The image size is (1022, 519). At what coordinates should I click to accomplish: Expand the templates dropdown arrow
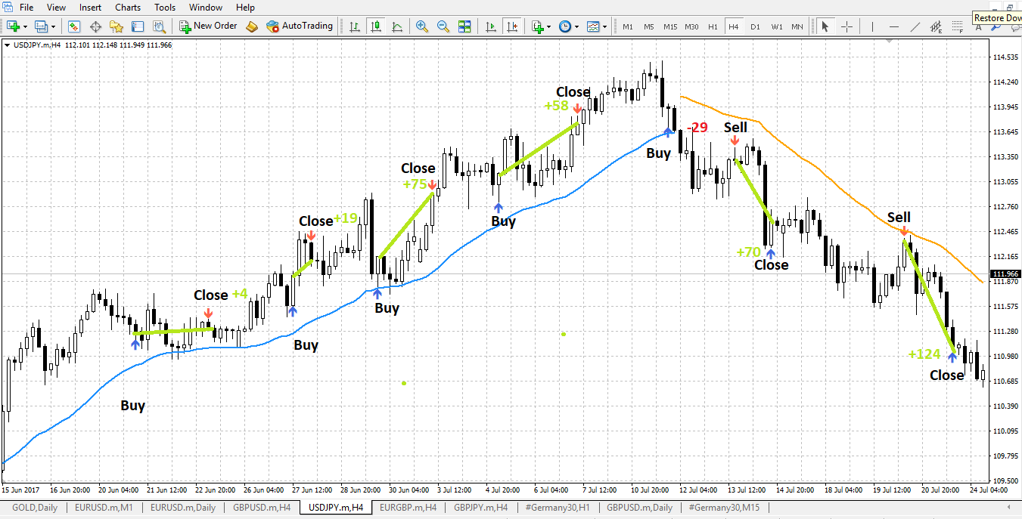[605, 26]
